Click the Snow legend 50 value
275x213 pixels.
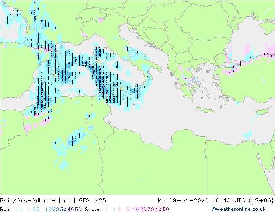pyautogui.click(x=166, y=210)
